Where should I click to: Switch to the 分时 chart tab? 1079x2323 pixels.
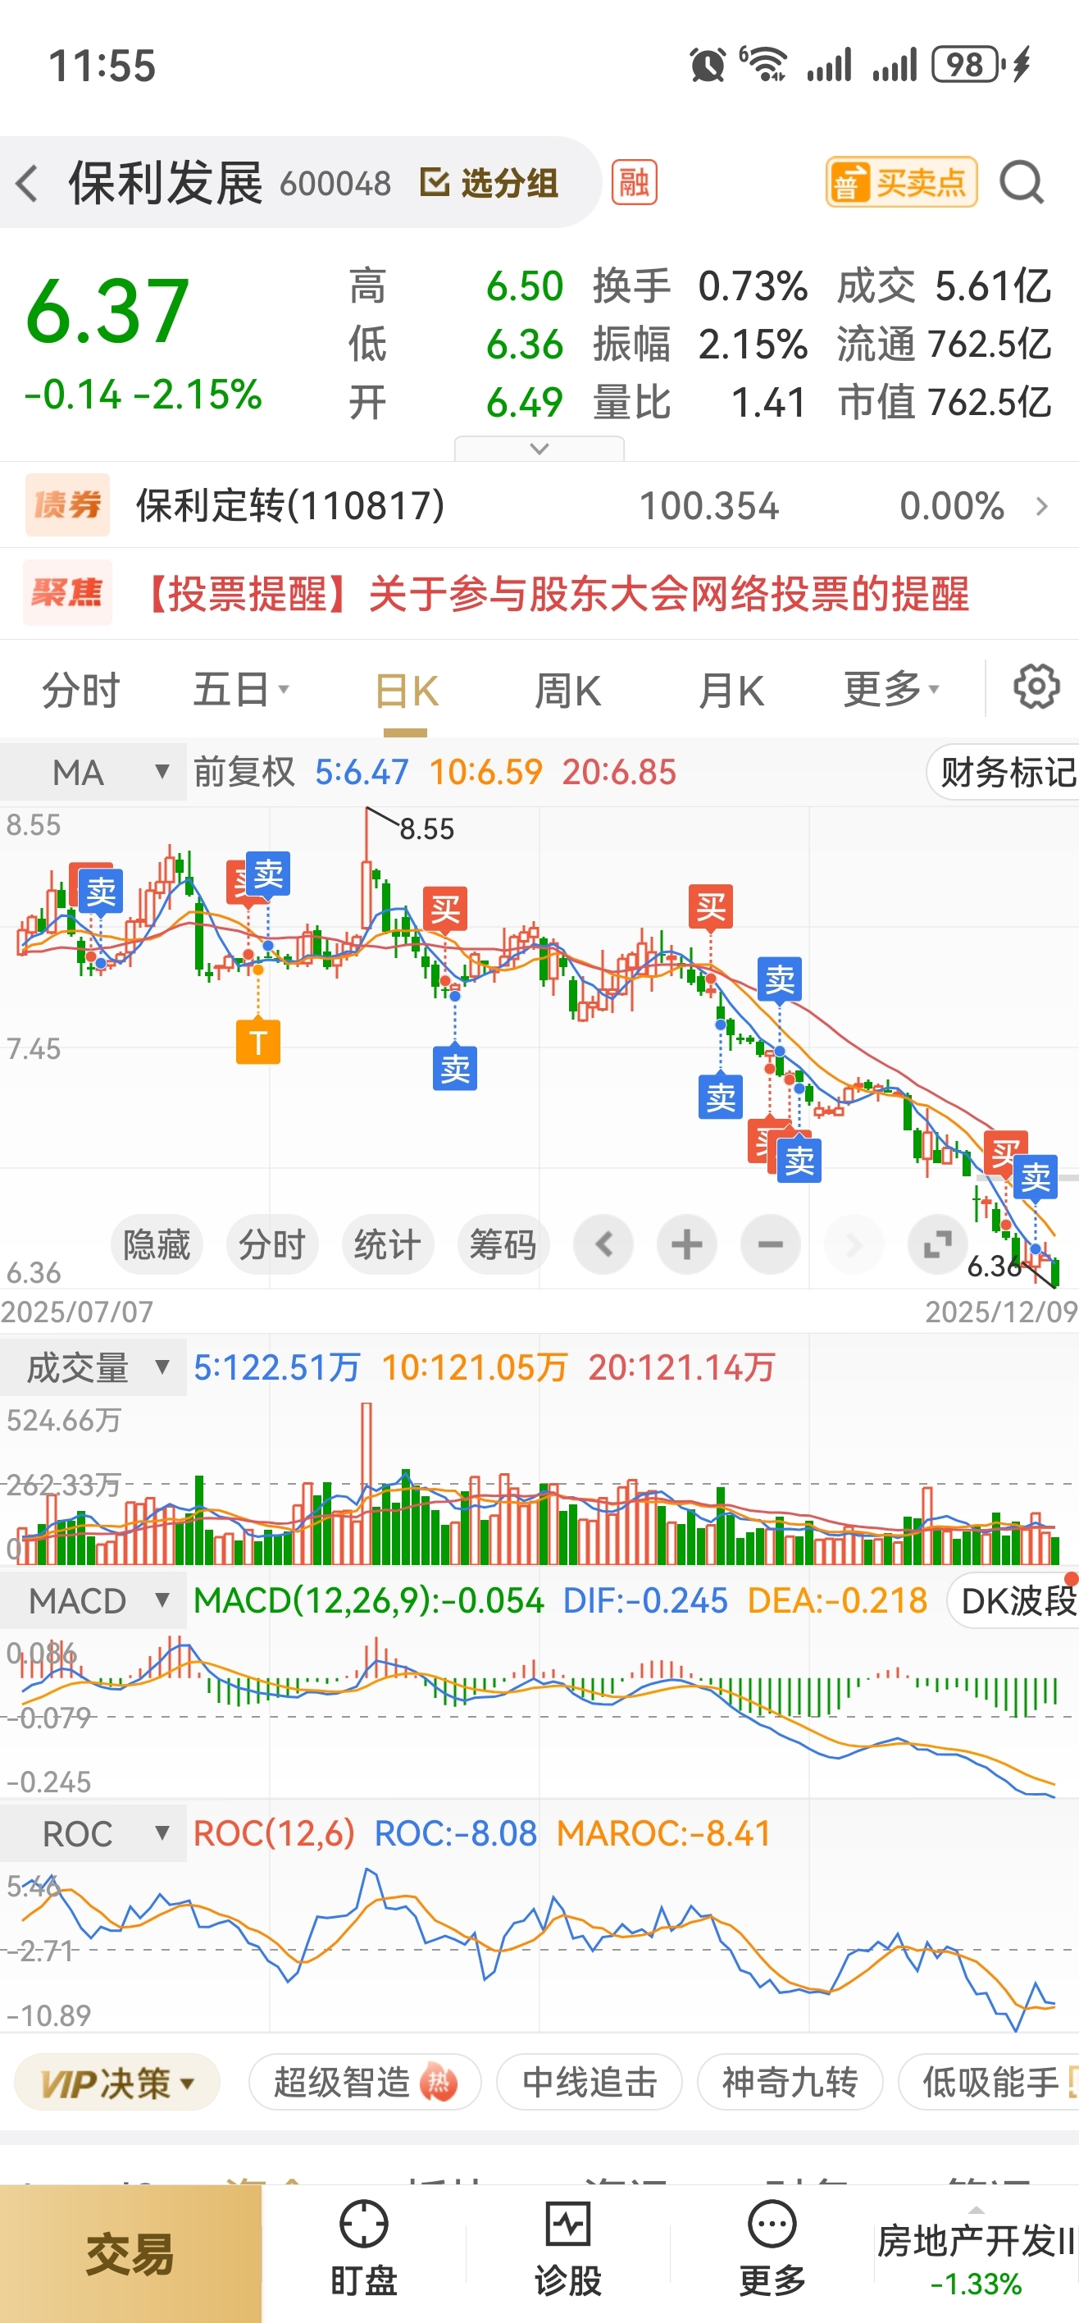point(81,691)
